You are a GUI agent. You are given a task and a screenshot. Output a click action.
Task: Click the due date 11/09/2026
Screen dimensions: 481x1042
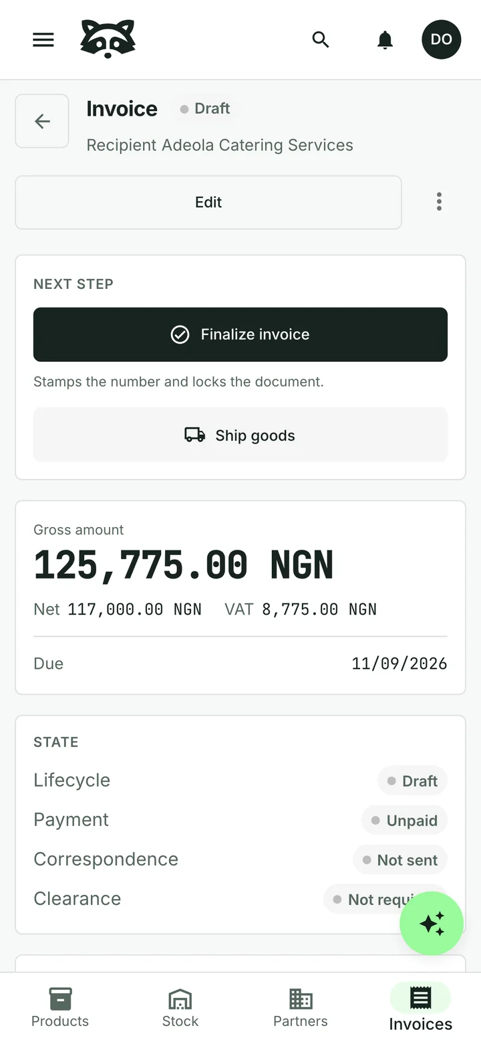click(399, 663)
